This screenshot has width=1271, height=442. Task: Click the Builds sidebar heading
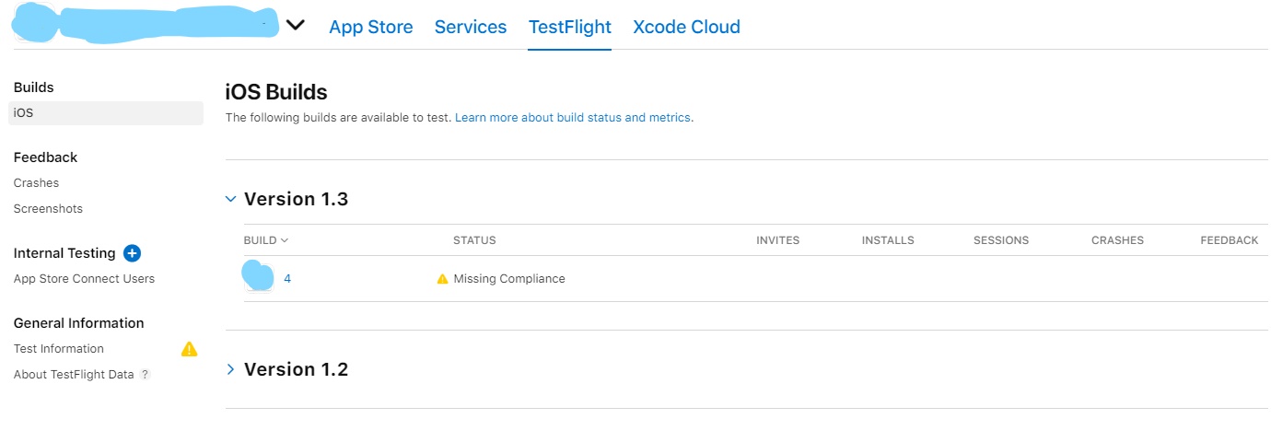pyautogui.click(x=33, y=87)
